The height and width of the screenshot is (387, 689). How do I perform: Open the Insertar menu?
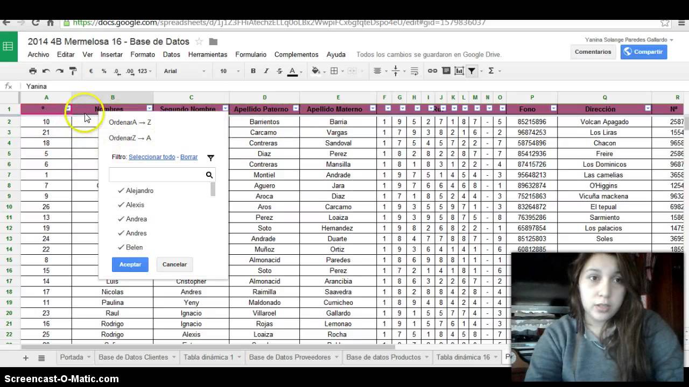point(111,55)
